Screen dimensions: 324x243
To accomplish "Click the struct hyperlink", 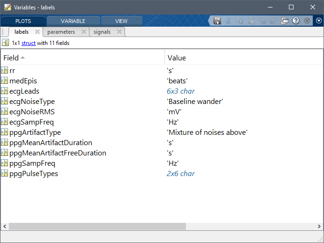I will [29, 43].
